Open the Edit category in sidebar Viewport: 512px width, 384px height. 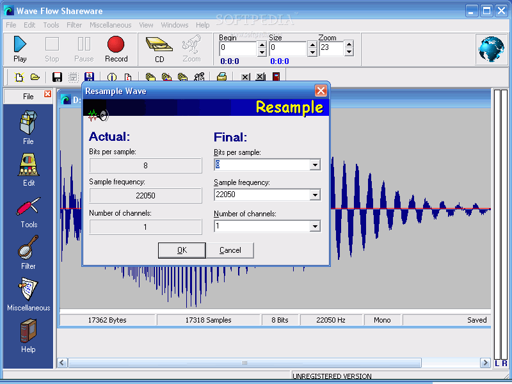click(x=28, y=170)
